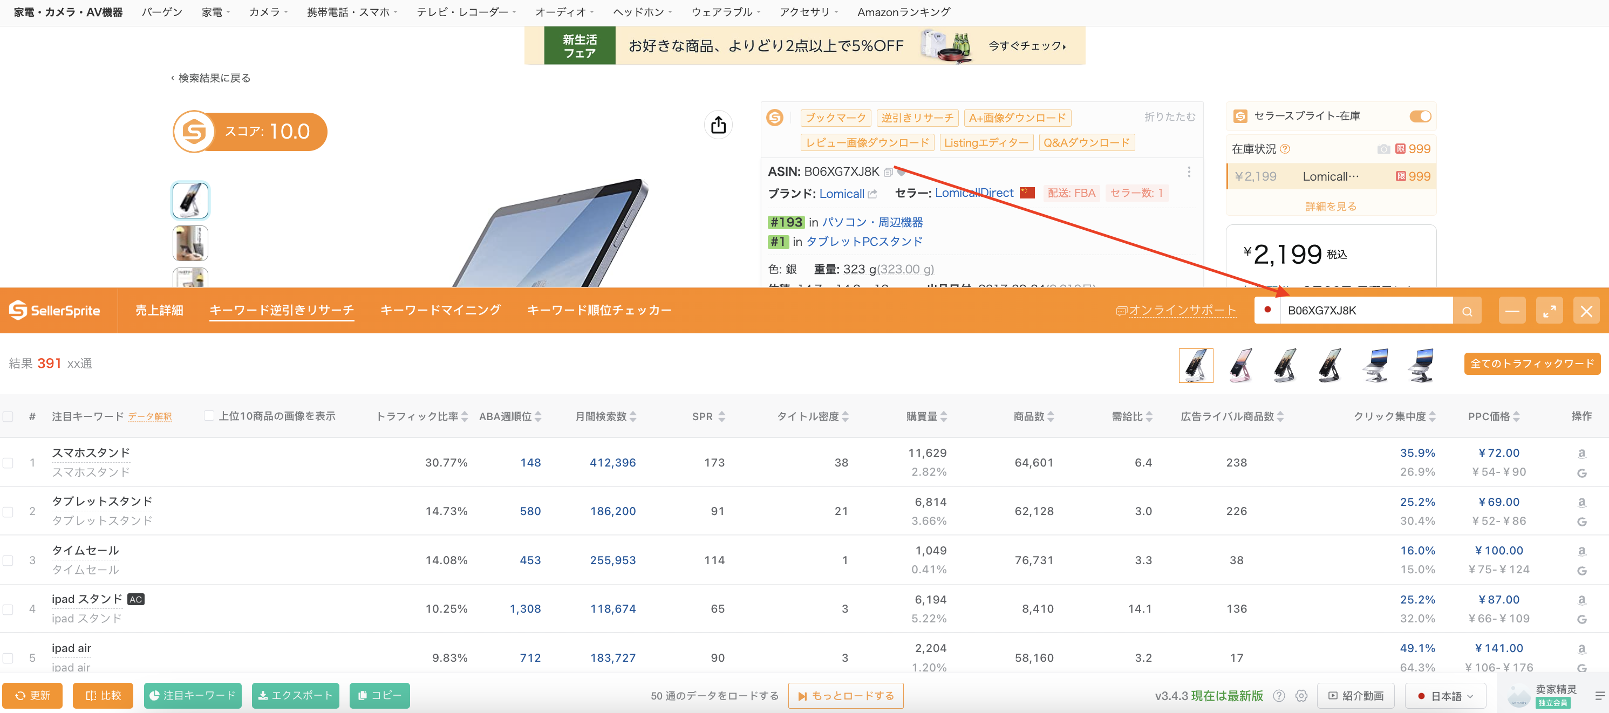Open Amazon search for ipad スタンド row
Screen dimensions: 1609x713
1581,600
